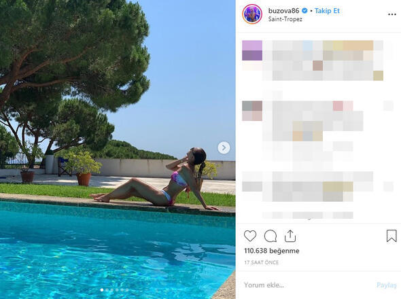The image size is (401, 299).
Task: Like the post with the heart icon
Action: (x=250, y=236)
